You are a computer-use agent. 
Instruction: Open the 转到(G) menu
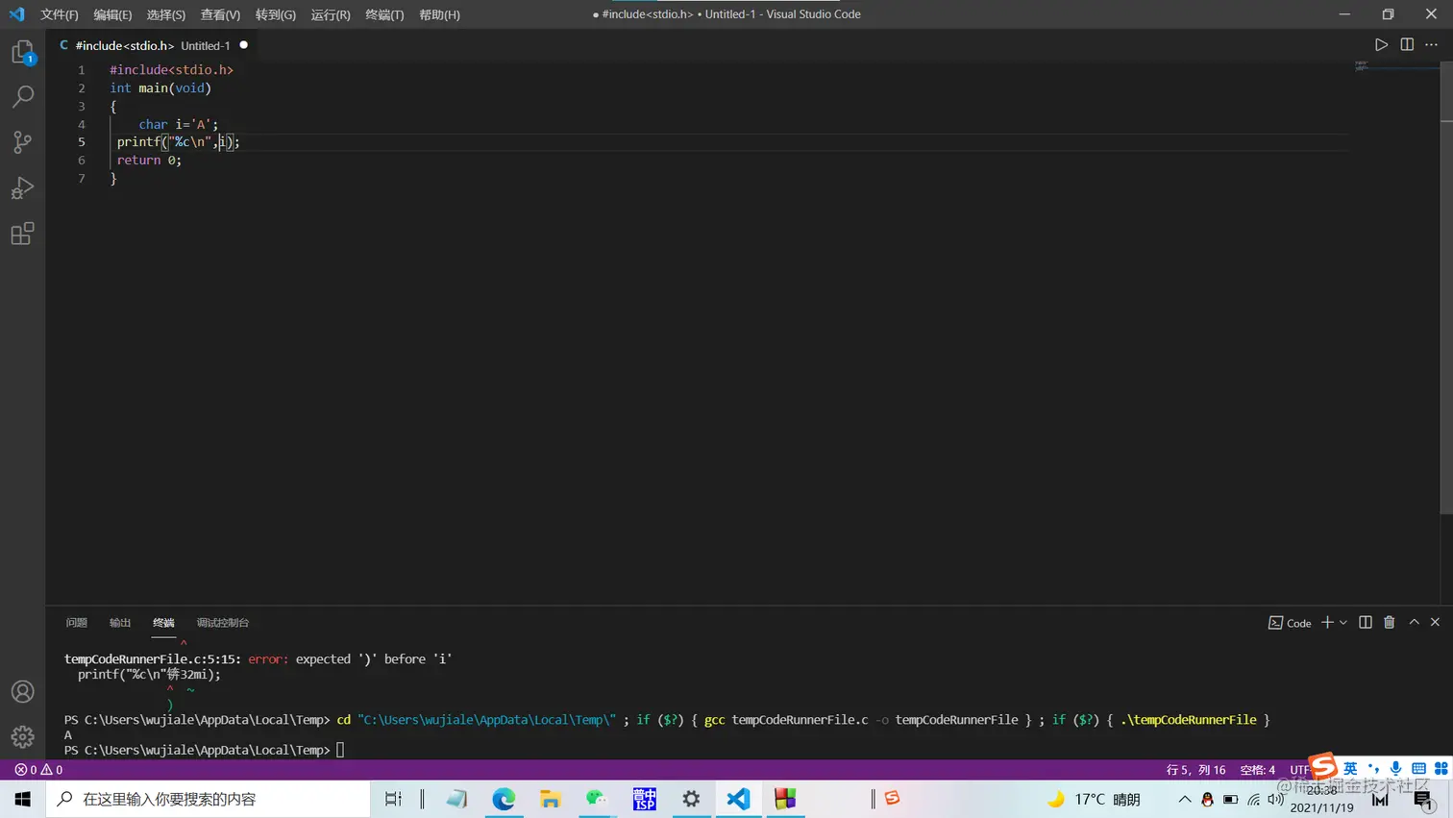coord(276,14)
